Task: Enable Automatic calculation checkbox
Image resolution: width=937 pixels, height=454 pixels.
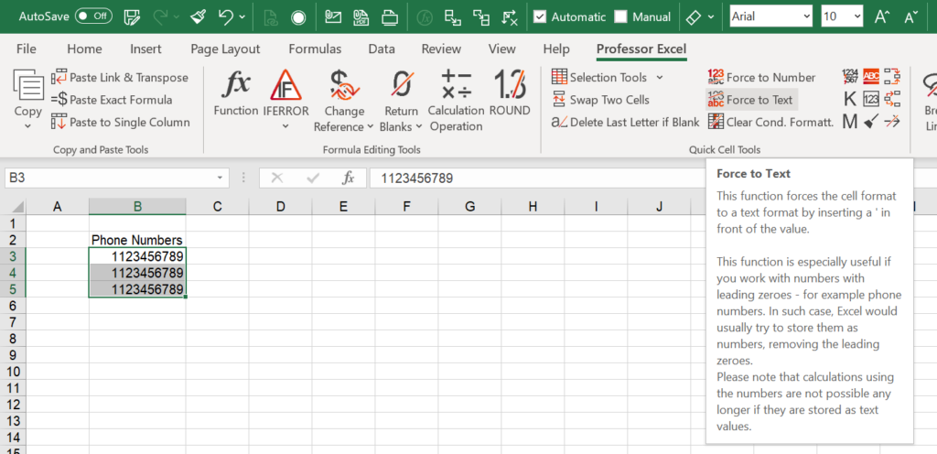Action: [540, 16]
